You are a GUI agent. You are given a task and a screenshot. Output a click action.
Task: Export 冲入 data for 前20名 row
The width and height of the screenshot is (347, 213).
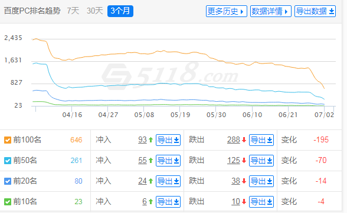point(168,181)
